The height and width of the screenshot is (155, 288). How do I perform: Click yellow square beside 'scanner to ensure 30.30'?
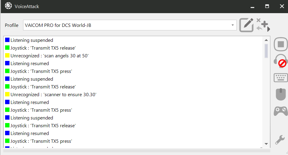pyautogui.click(x=7, y=94)
